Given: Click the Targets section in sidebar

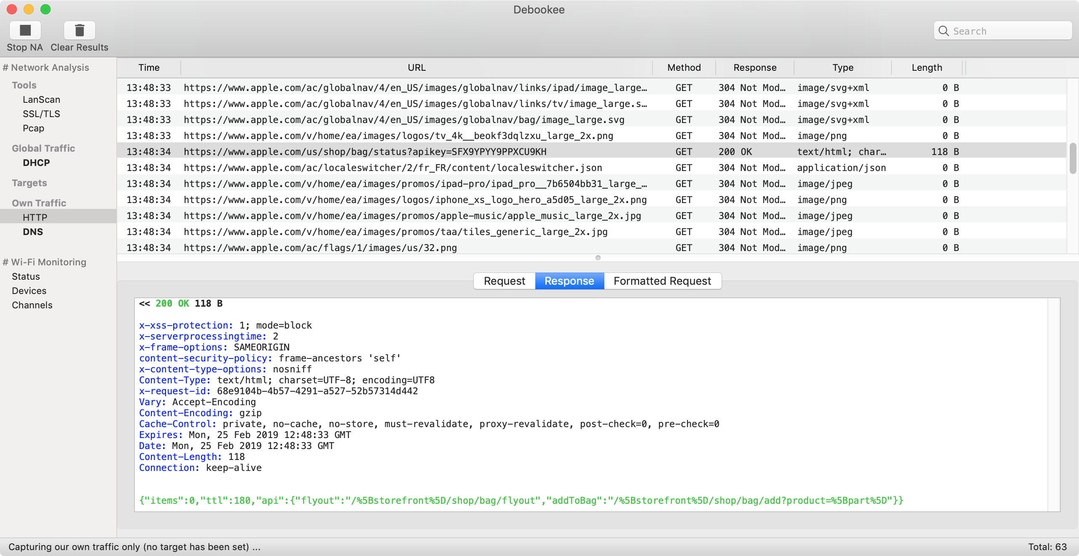Looking at the screenshot, I should pyautogui.click(x=29, y=182).
